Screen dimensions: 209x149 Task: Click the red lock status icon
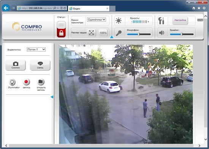(x=61, y=29)
